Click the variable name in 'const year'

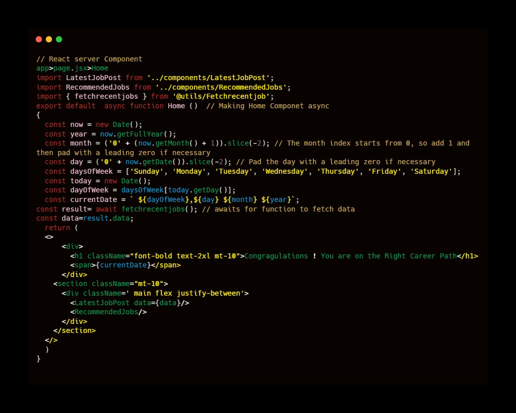79,134
